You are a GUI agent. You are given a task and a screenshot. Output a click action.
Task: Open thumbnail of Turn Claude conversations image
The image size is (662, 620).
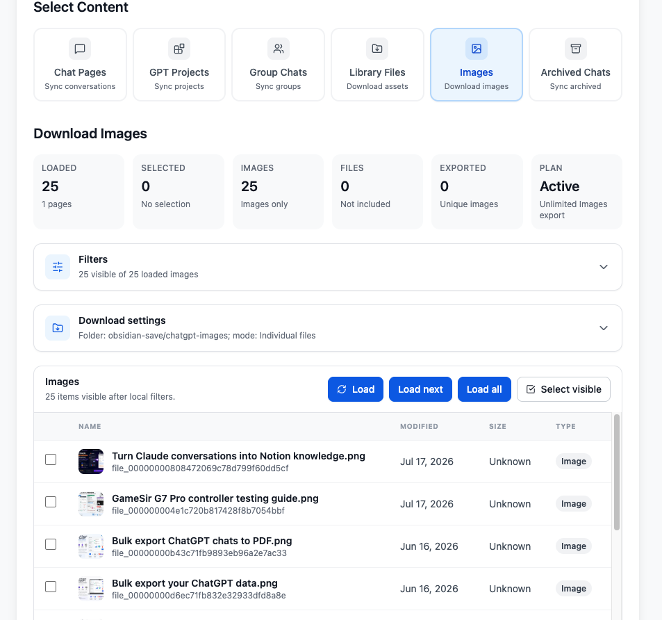(x=91, y=462)
